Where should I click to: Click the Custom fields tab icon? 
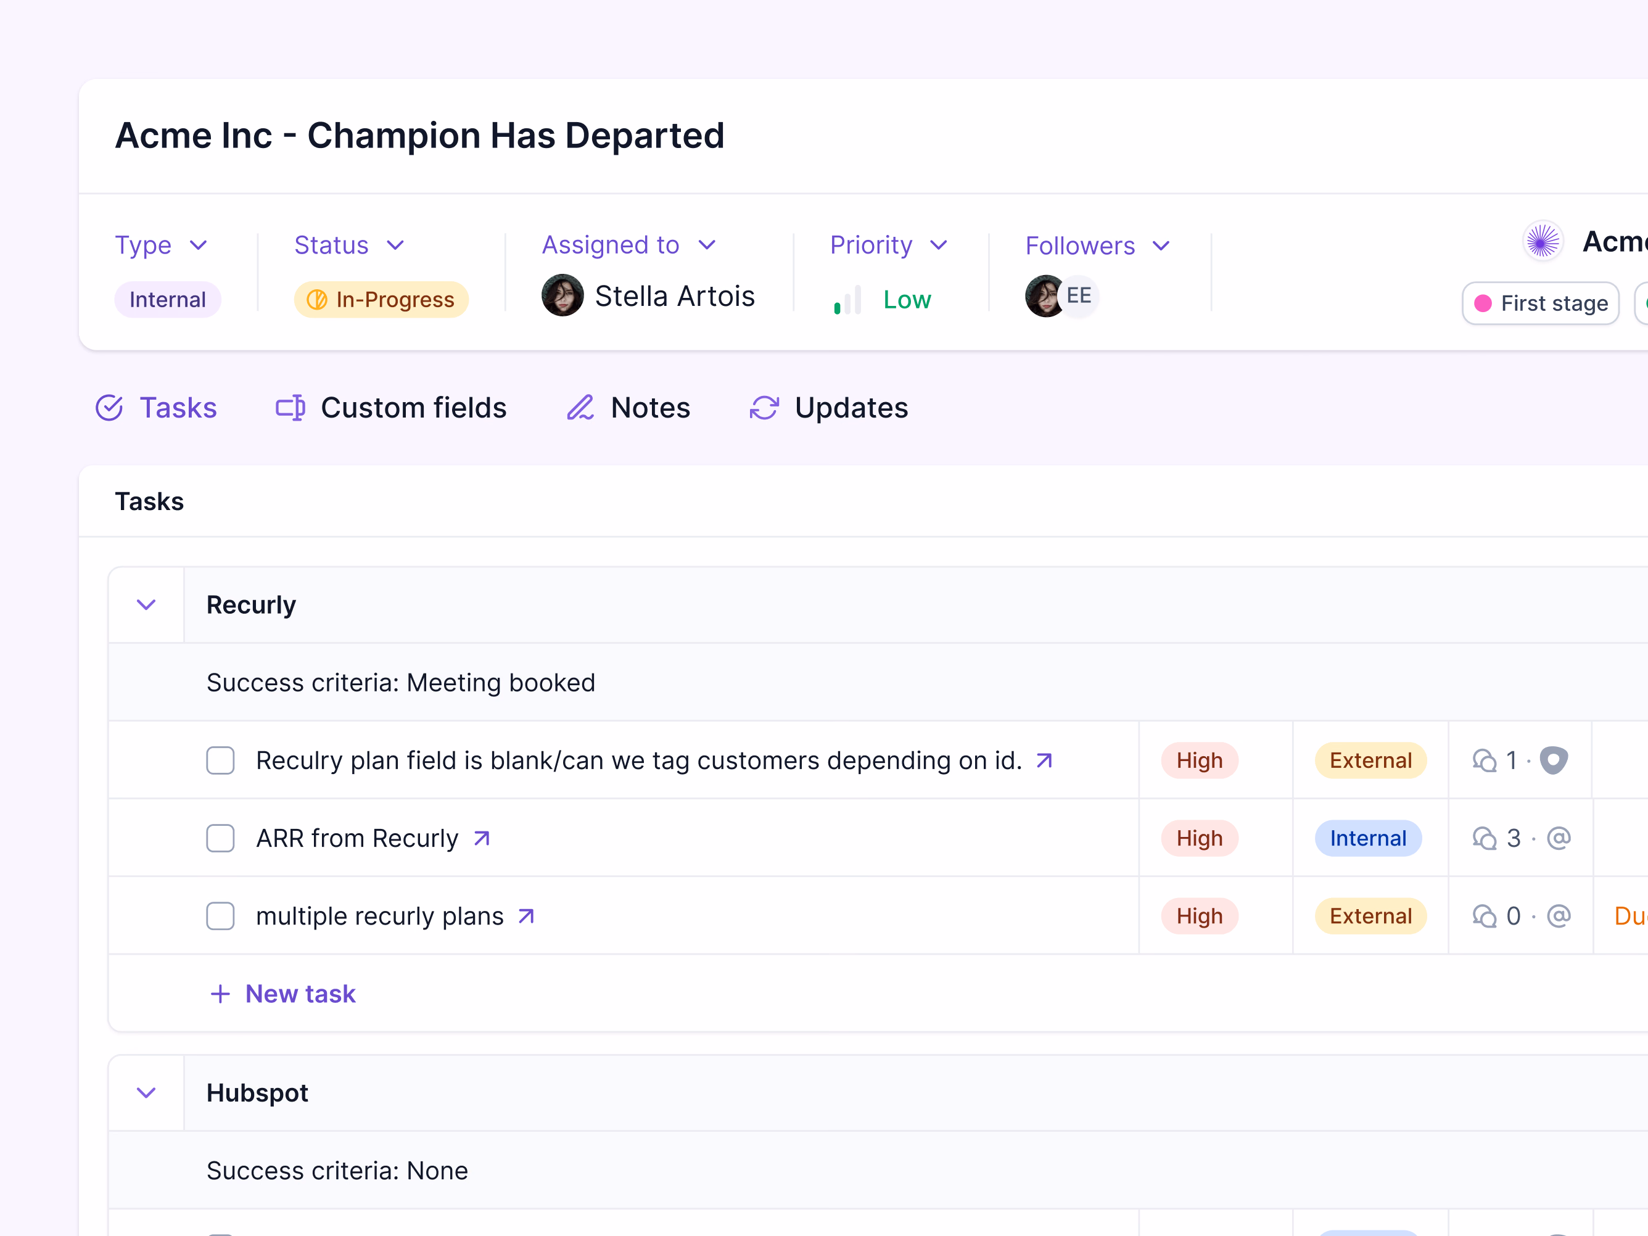(x=290, y=408)
